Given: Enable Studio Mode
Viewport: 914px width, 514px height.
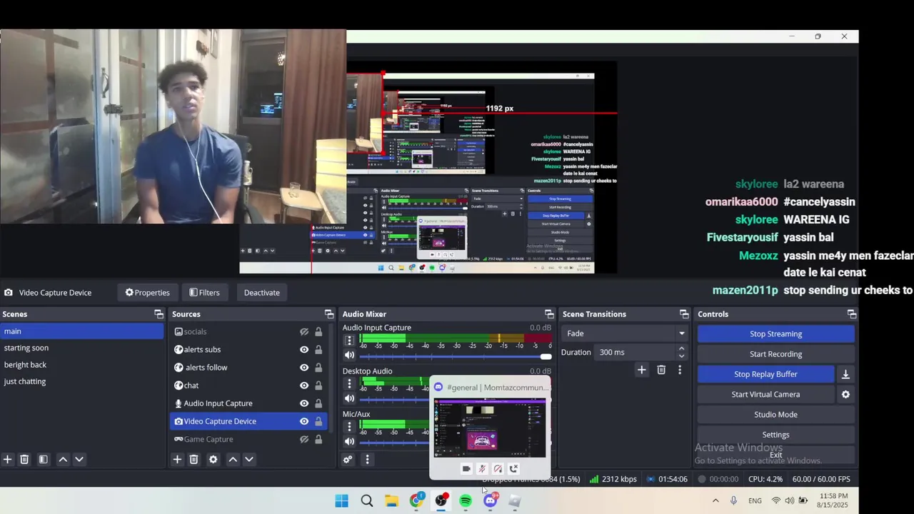Looking at the screenshot, I should 775,414.
